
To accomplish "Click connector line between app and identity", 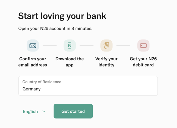I will coord(87,45).
